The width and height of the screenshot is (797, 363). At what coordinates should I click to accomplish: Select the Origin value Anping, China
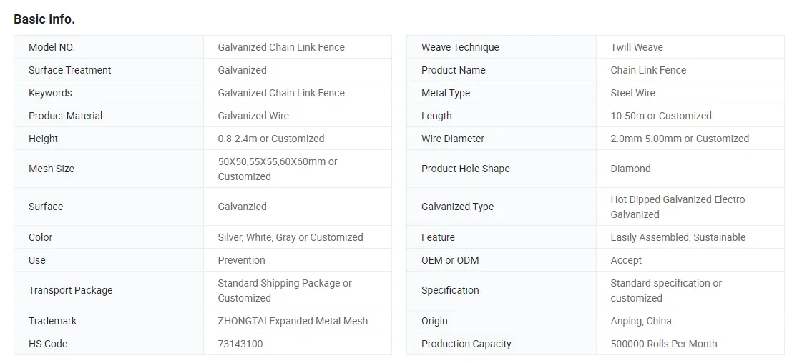pyautogui.click(x=640, y=321)
